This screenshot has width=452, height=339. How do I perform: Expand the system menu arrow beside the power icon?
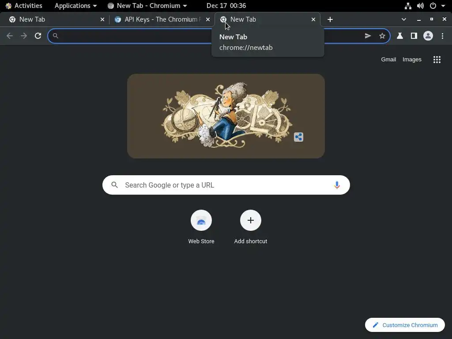[x=443, y=6]
